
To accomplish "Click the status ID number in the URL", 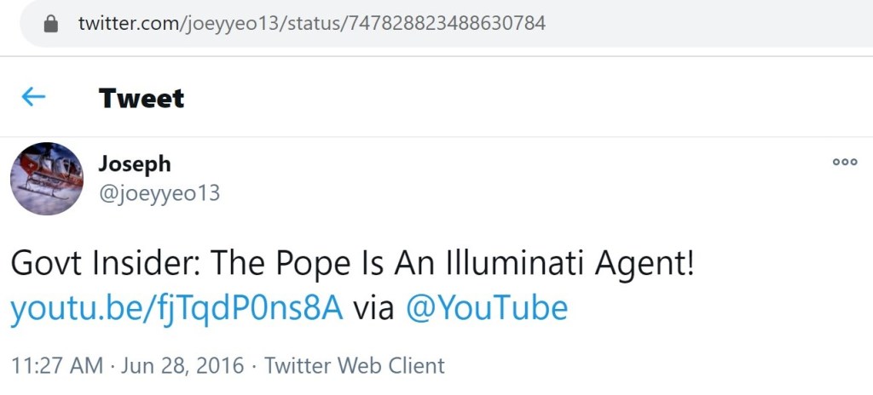I will [x=445, y=23].
